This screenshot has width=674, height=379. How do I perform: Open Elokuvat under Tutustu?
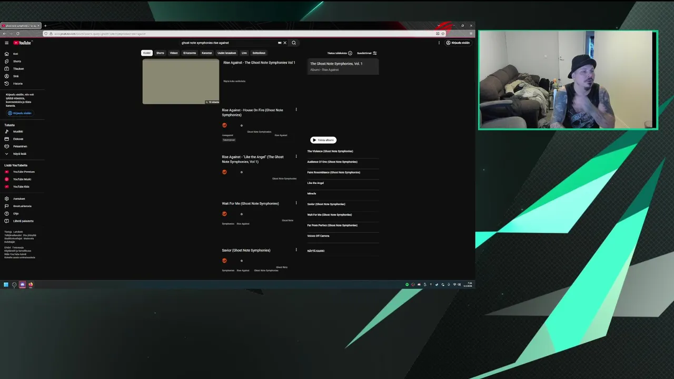18,139
